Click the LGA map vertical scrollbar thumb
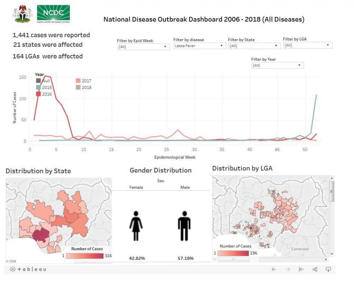Viewport: 354px width, 285px height. [x=332, y=191]
